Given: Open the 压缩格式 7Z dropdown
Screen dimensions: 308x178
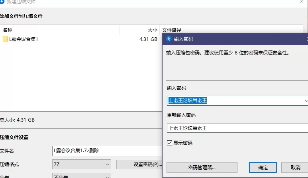Looking at the screenshot, I should 82,164.
